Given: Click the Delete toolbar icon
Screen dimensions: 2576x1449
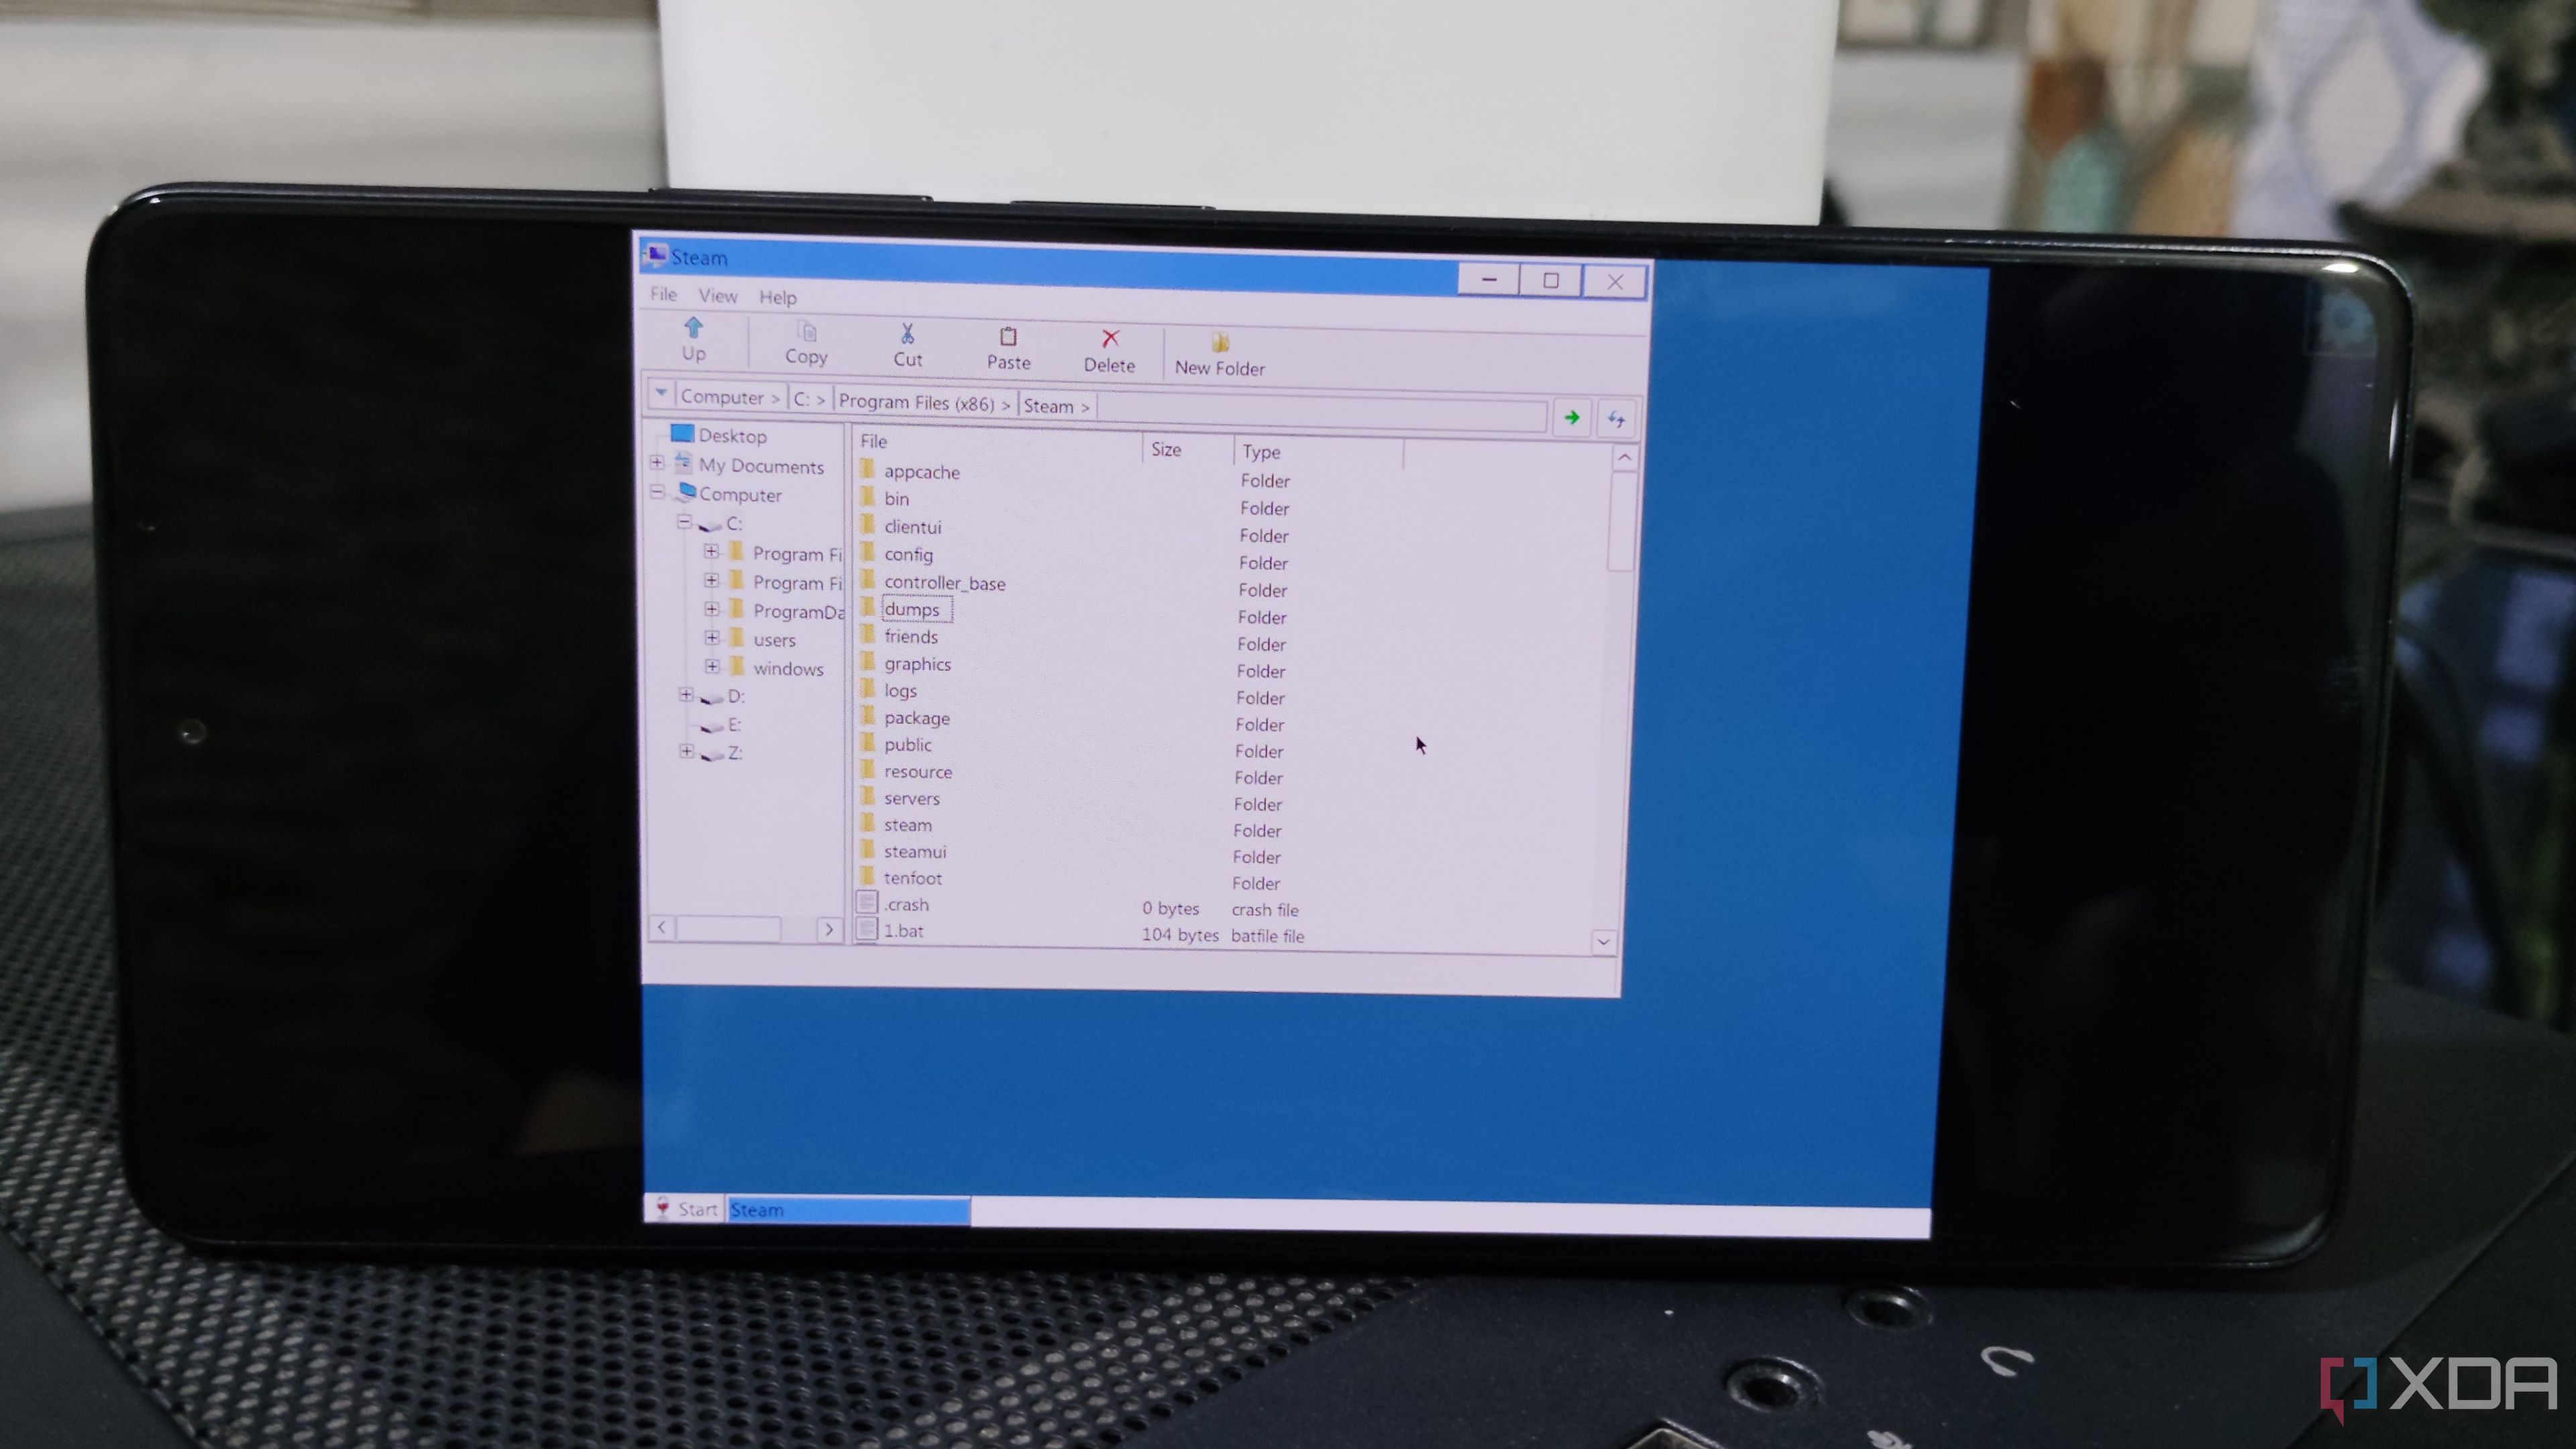Looking at the screenshot, I should coord(1108,350).
